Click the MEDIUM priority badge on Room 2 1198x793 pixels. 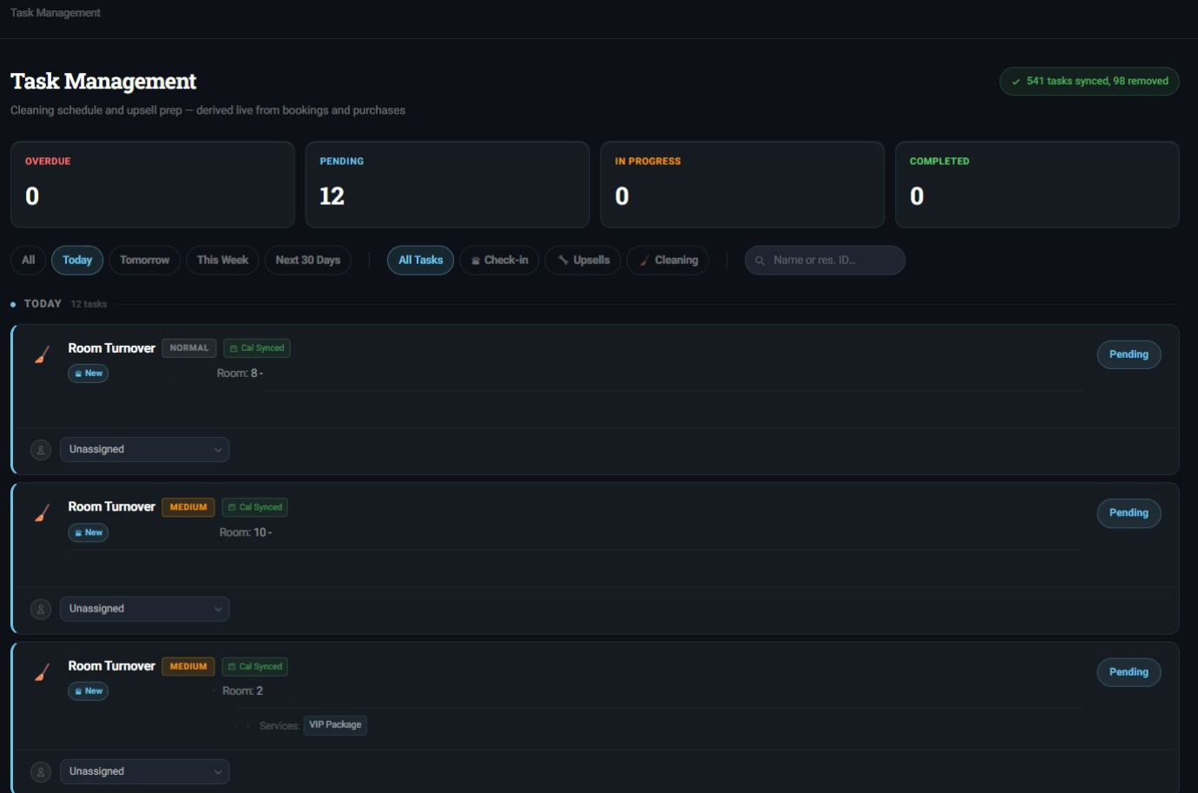pos(188,667)
